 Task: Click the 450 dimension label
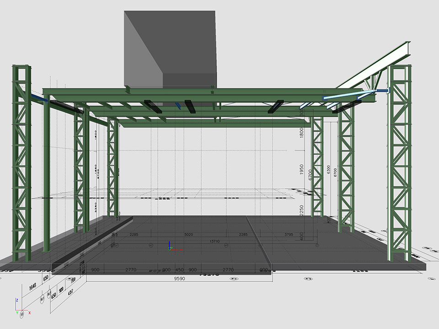pyautogui.click(x=180, y=270)
